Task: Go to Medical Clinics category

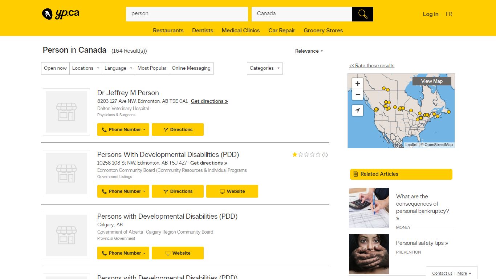Action: coord(241,31)
